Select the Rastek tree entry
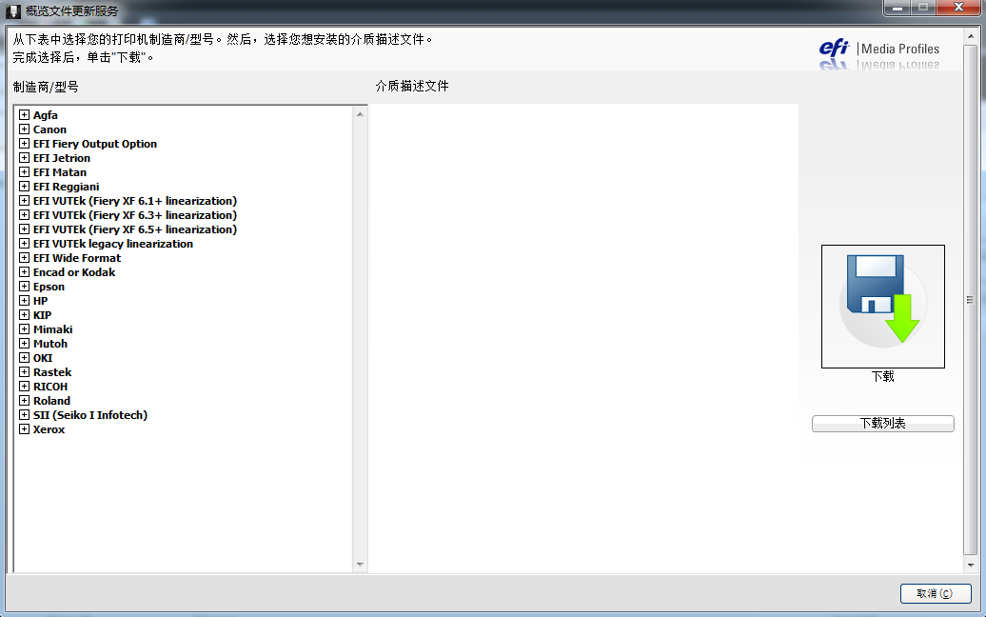 click(x=52, y=372)
